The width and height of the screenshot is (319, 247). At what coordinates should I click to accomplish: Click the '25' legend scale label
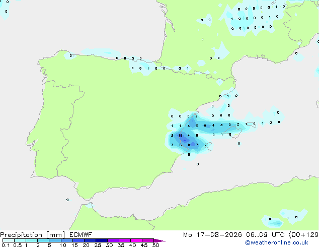coord(98,245)
